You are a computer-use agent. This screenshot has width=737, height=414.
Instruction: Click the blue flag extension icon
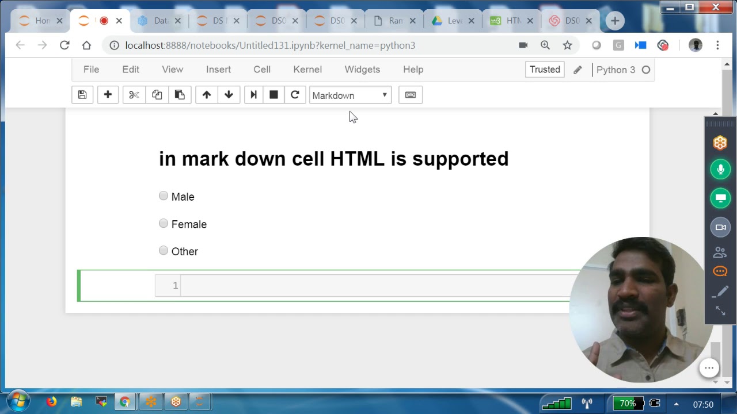pyautogui.click(x=640, y=45)
